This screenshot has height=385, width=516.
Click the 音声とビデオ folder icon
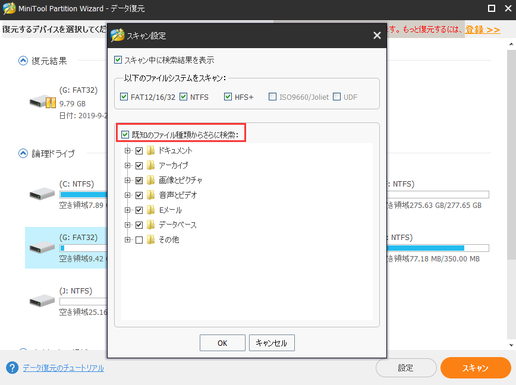[150, 195]
